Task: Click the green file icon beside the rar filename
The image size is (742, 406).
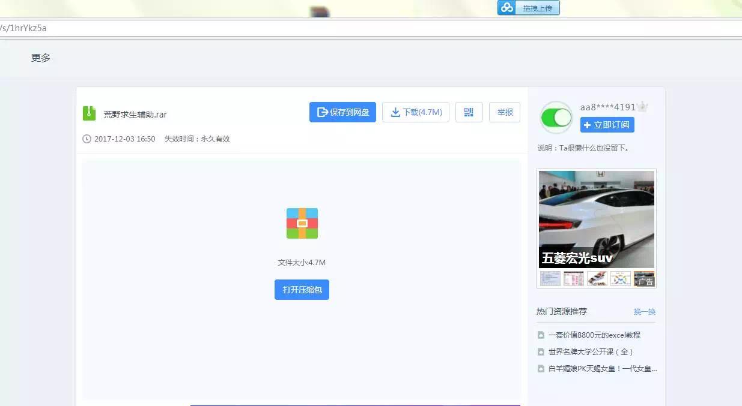Action: click(88, 113)
